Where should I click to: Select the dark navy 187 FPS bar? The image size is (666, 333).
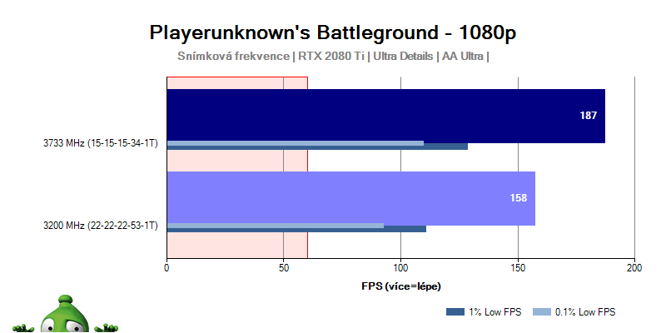[386, 115]
